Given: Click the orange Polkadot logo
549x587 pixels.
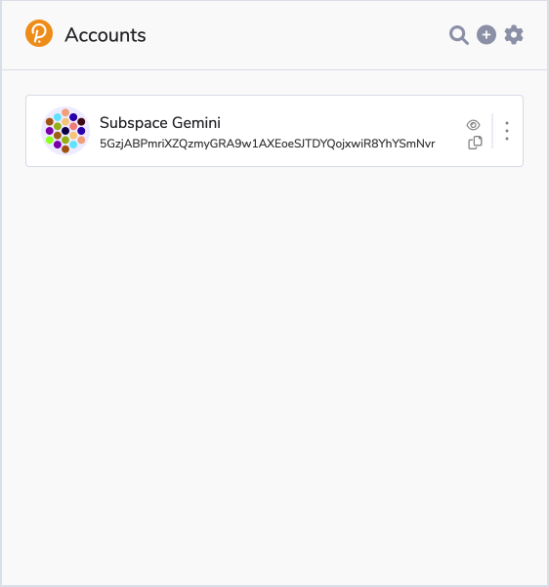Looking at the screenshot, I should tap(39, 33).
